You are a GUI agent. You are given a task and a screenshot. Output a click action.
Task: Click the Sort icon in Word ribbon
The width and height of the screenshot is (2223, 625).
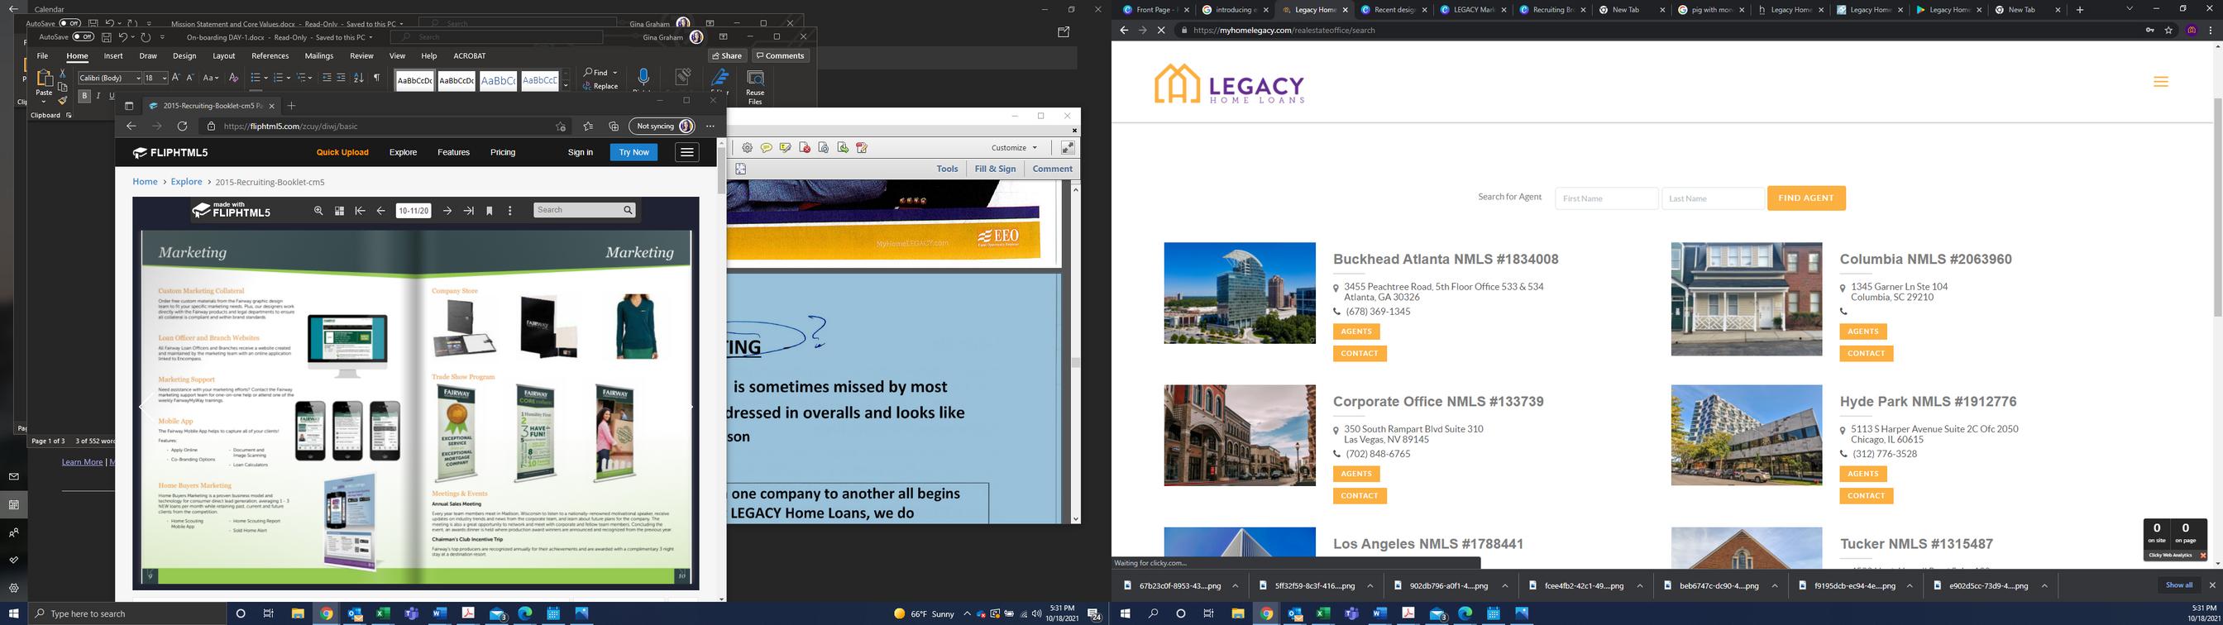[x=359, y=78]
